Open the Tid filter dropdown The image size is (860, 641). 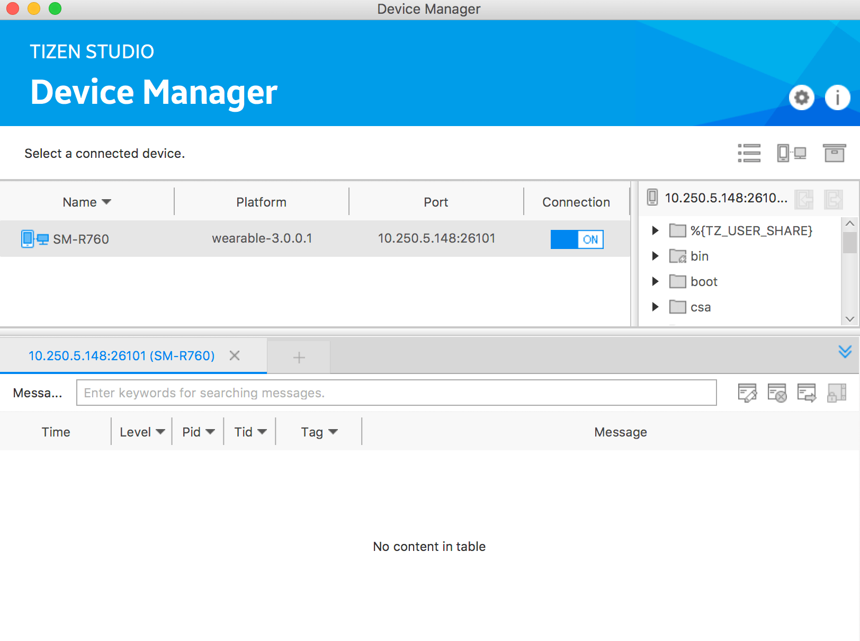pos(262,432)
